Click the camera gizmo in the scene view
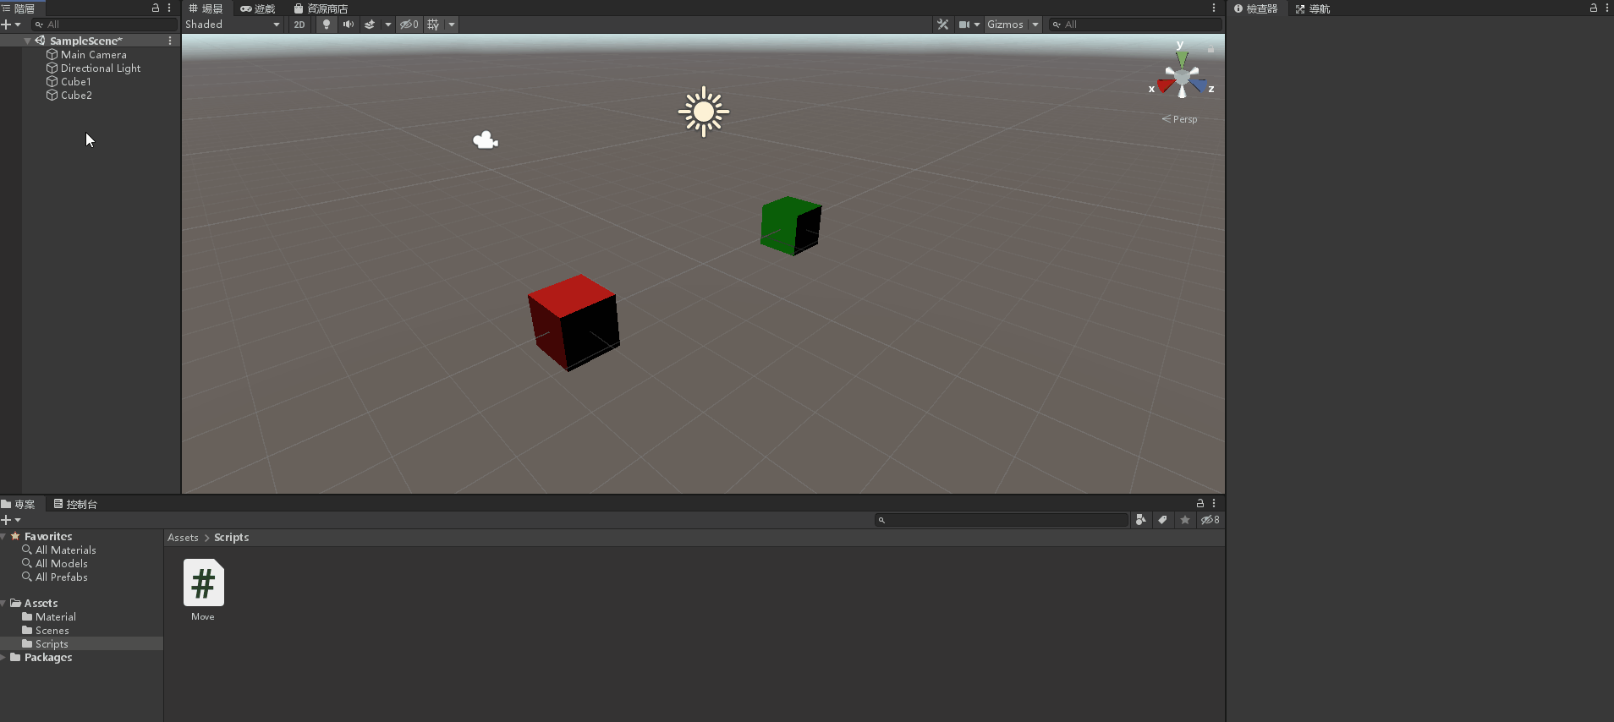Image resolution: width=1614 pixels, height=722 pixels. 486,140
